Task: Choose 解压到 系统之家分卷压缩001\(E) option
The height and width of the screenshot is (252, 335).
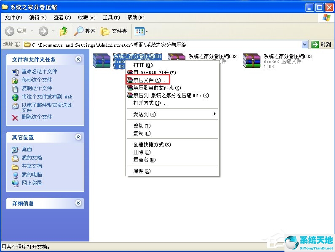Action: (172, 95)
